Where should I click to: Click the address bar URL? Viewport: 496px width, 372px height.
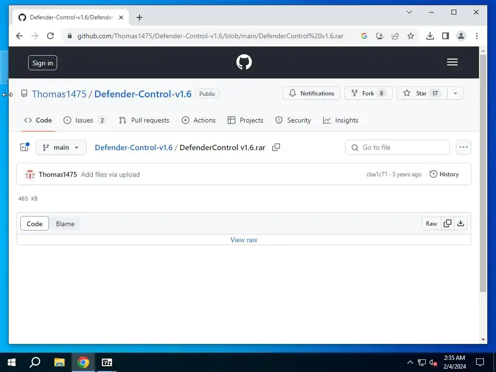210,36
